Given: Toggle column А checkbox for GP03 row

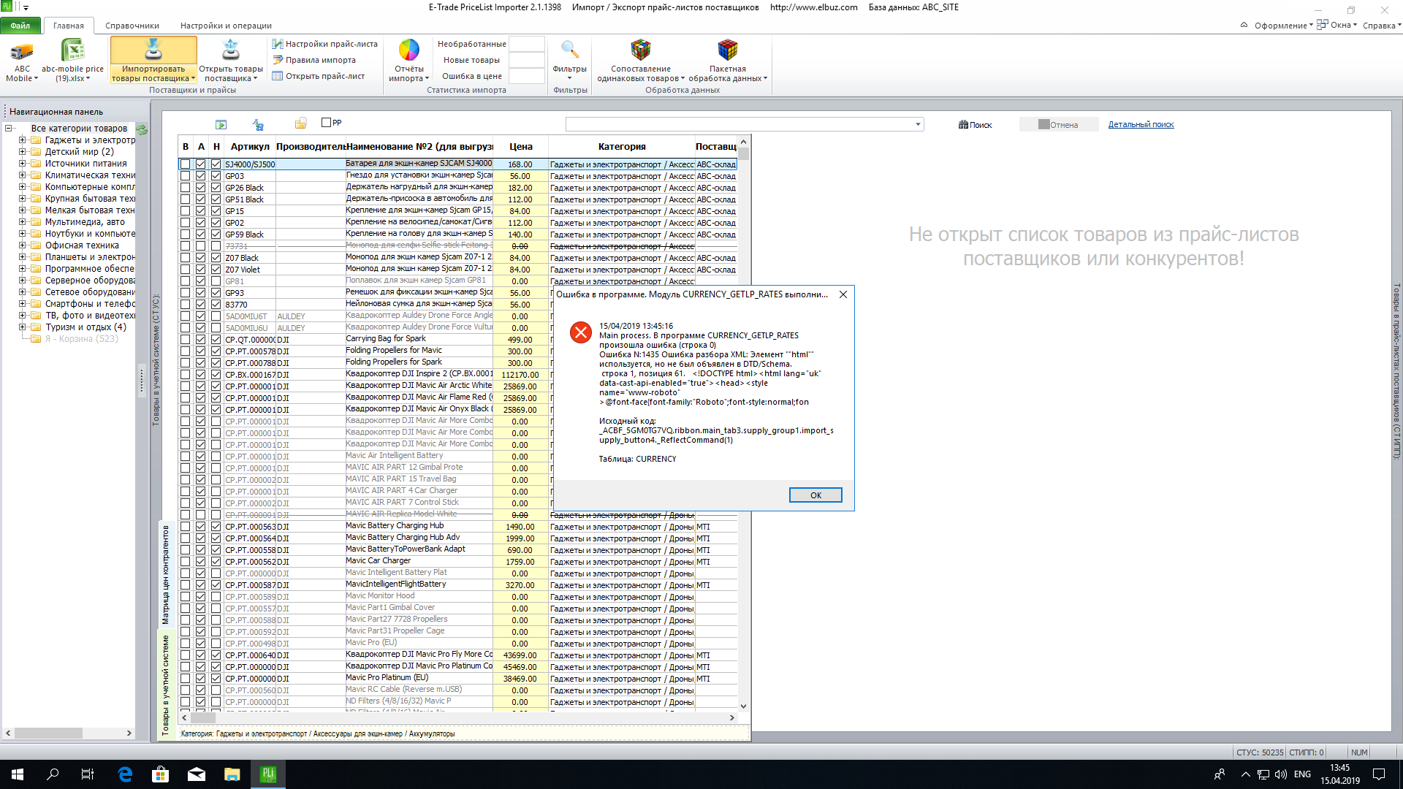Looking at the screenshot, I should [x=200, y=176].
